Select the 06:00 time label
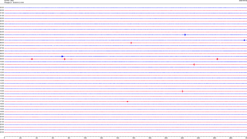Viewport: 247px width, 139px height. 2,40
